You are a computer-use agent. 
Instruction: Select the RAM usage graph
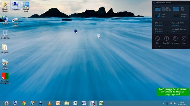158,9
